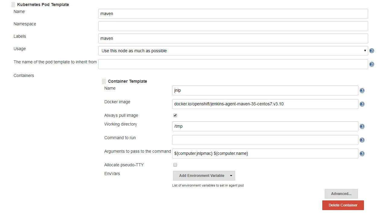Click the Advanced... button
382x214 pixels.
tap(341, 194)
